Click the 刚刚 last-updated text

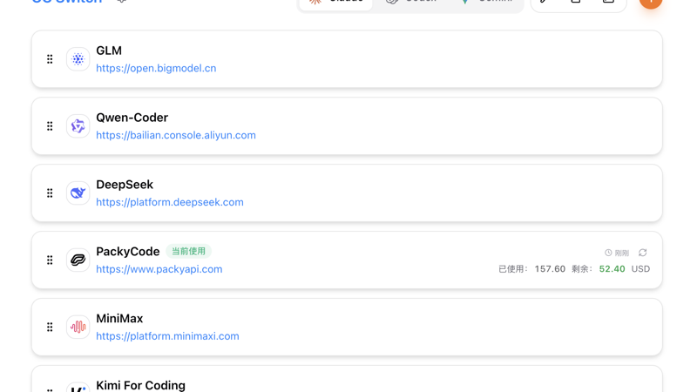click(622, 253)
